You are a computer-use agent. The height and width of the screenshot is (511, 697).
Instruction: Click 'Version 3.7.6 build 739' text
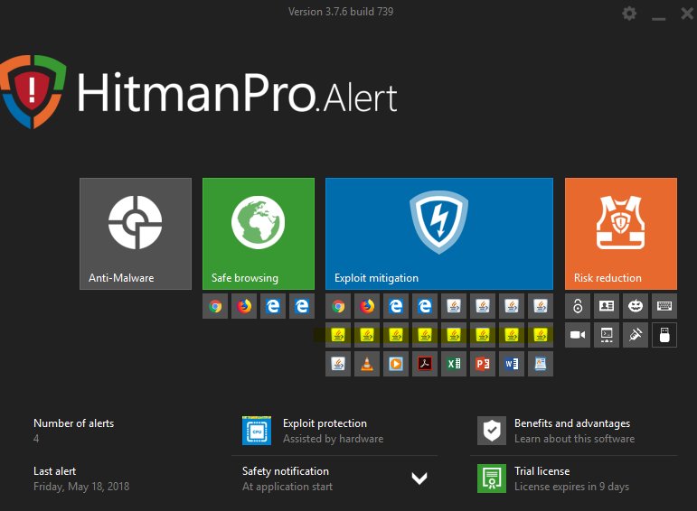point(341,12)
